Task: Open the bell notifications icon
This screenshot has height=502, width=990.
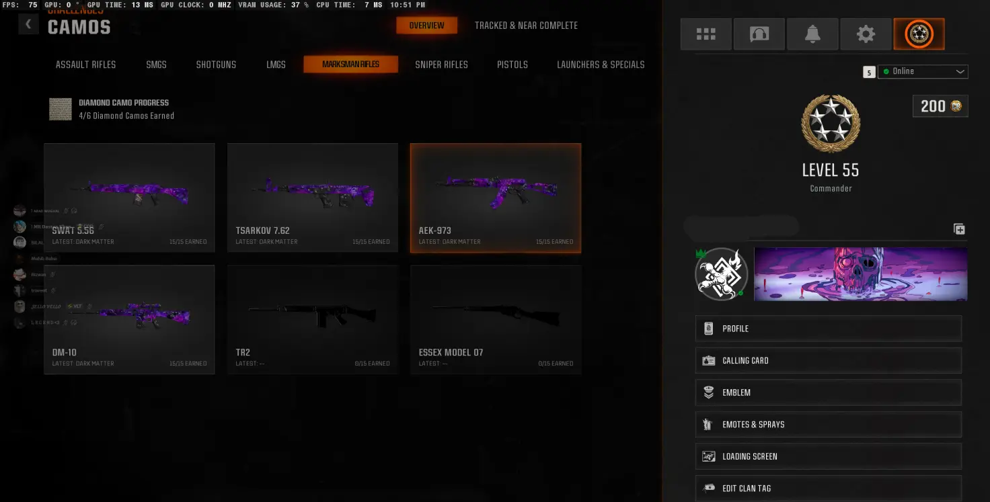Action: click(812, 34)
